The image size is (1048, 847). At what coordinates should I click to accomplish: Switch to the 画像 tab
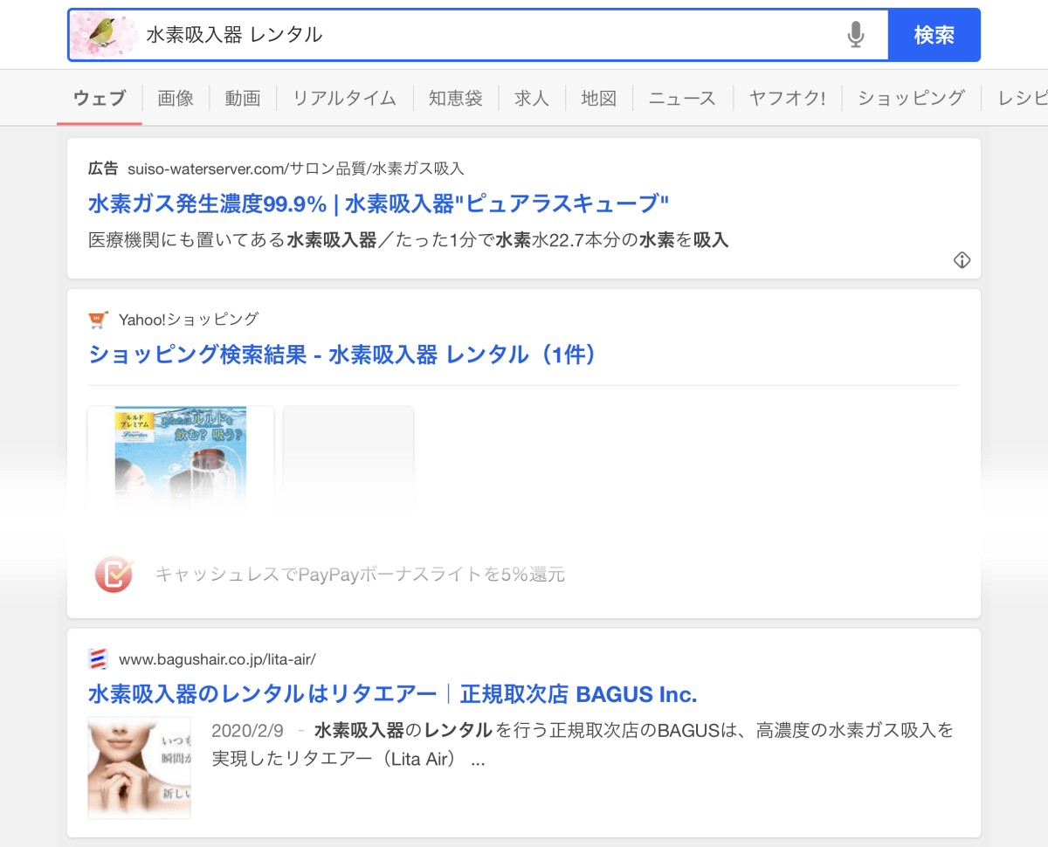[176, 98]
